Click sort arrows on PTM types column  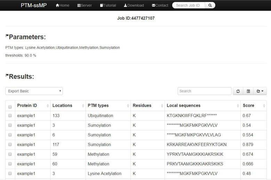tap(127, 106)
